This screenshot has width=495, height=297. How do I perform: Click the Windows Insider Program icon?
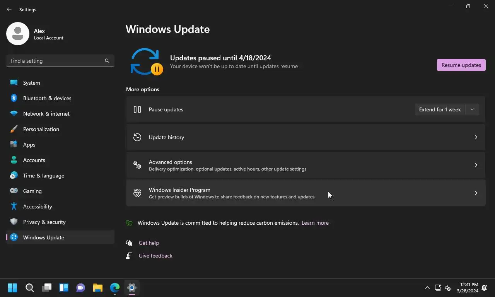[137, 193]
